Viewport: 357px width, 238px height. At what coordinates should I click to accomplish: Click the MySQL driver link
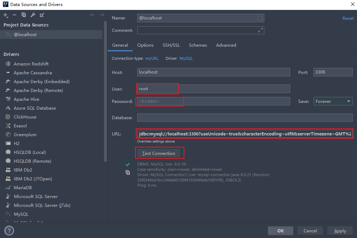[186, 58]
